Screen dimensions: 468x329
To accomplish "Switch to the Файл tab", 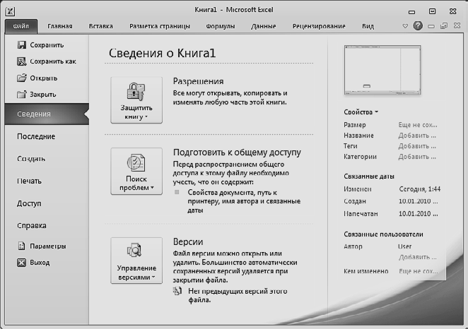I will click(21, 26).
